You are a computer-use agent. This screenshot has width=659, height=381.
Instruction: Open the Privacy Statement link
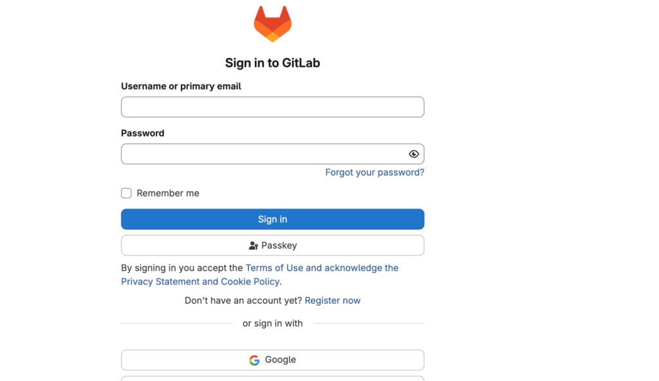click(x=160, y=281)
